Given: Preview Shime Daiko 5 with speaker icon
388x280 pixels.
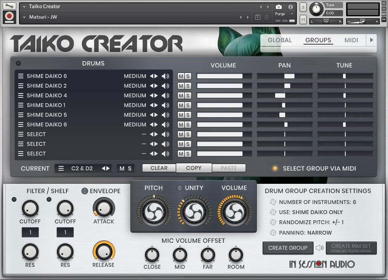Looking at the screenshot, I should pyautogui.click(x=166, y=115).
